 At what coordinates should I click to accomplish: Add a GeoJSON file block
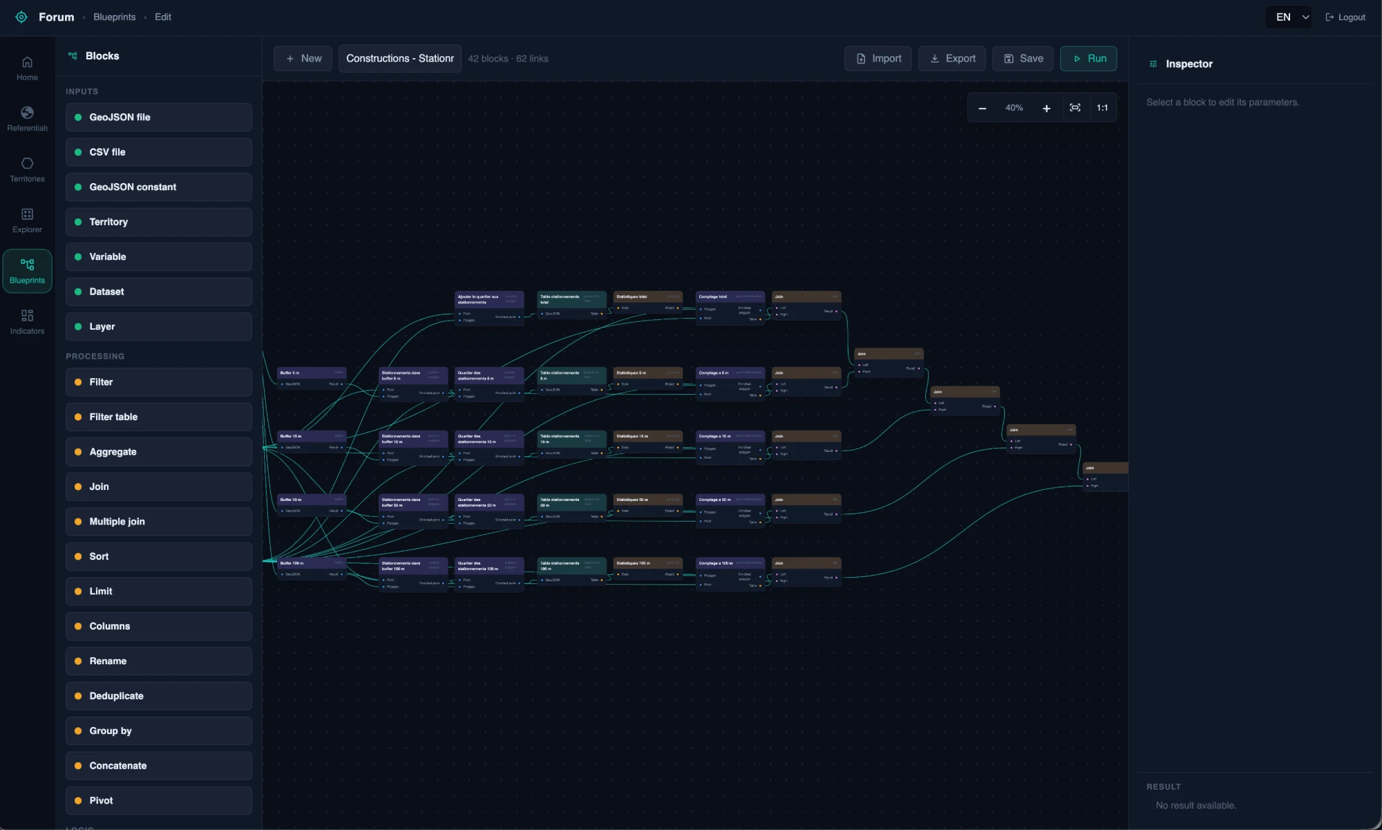[159, 117]
